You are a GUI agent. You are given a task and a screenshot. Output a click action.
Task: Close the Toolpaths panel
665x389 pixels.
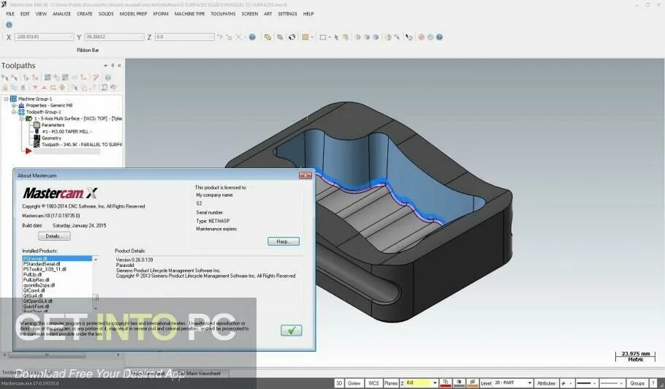click(119, 66)
